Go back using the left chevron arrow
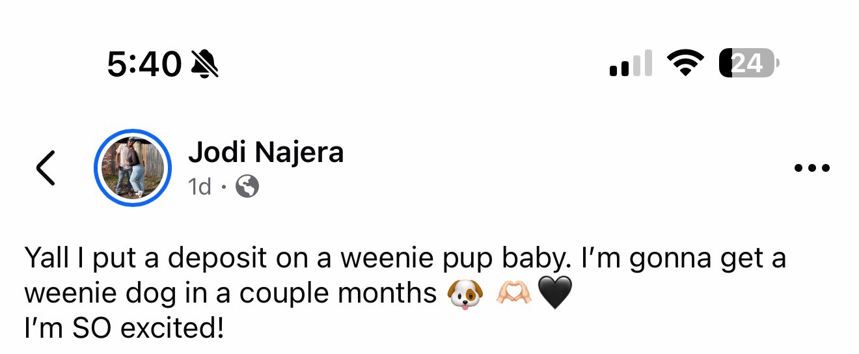Screen dimensions: 859x354 coord(45,168)
